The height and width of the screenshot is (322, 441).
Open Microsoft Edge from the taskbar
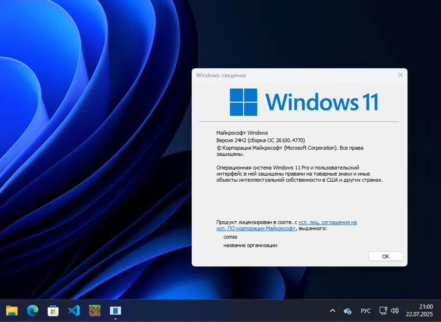click(32, 310)
